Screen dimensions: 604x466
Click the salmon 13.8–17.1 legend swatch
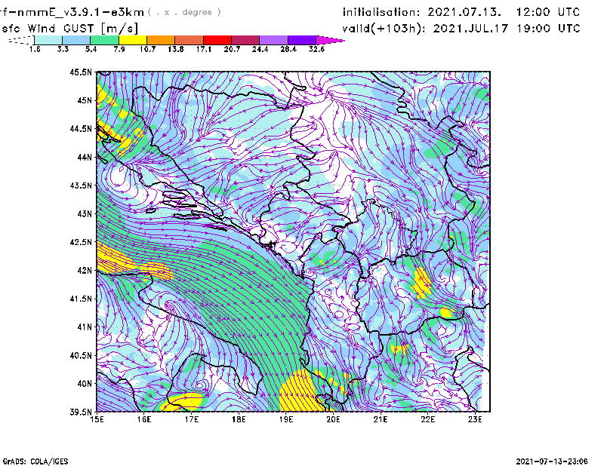point(190,40)
